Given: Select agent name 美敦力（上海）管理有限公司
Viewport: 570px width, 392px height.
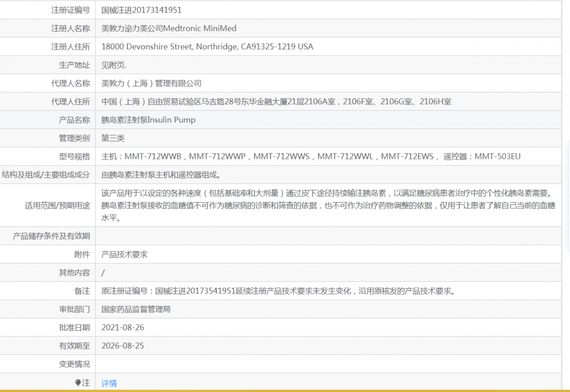Looking at the screenshot, I should 152,84.
